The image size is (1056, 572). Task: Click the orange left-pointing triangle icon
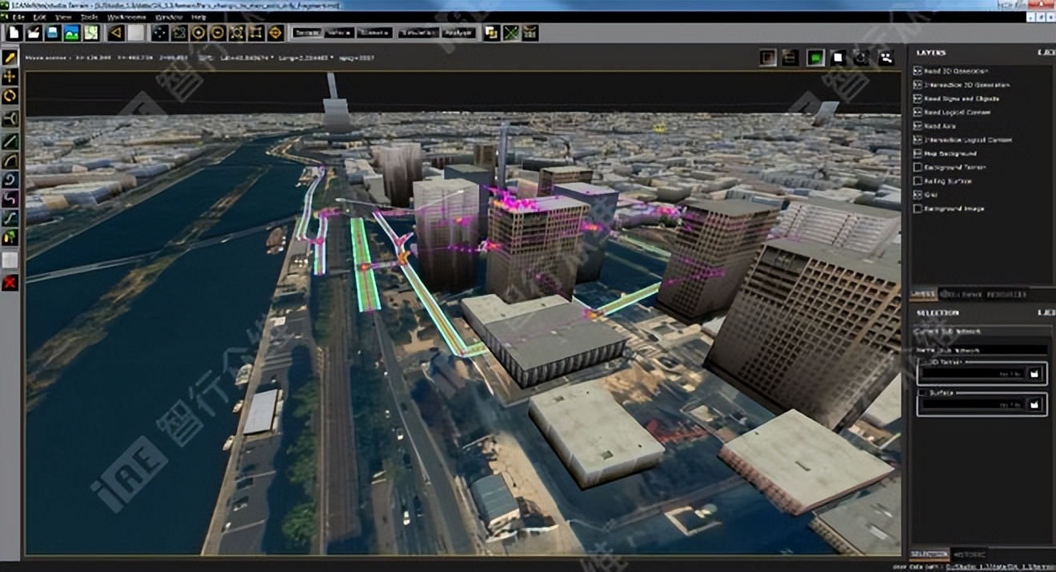click(116, 33)
